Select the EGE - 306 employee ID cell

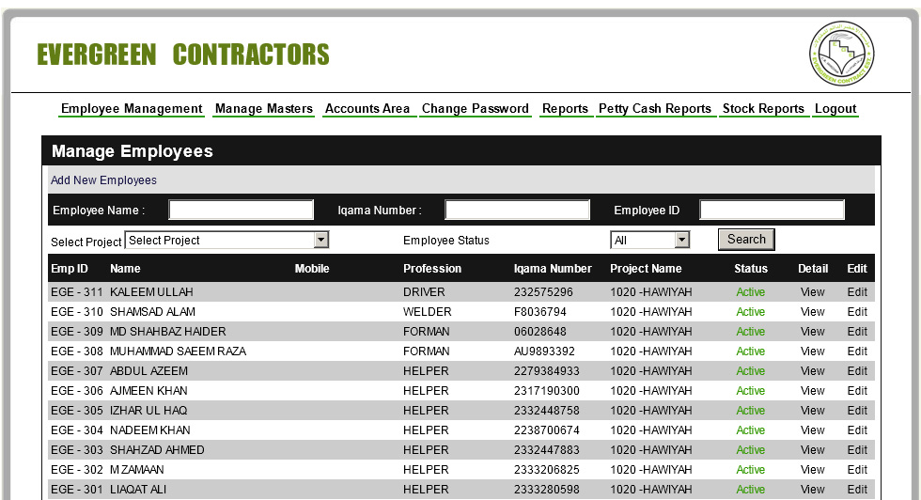[x=77, y=391]
